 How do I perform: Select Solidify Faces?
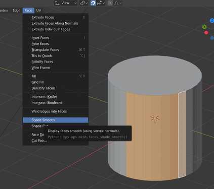[56, 61]
